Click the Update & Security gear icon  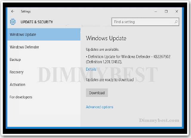(13, 22)
